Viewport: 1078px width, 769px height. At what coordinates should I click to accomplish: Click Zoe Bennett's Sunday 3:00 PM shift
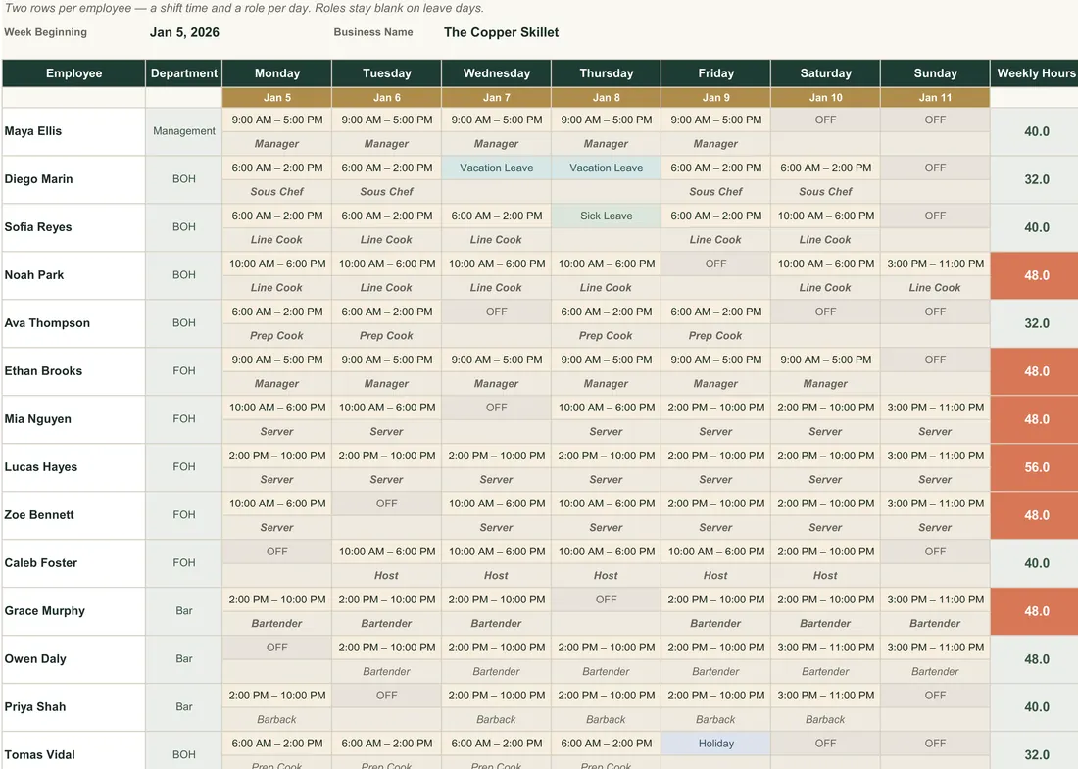tap(935, 504)
